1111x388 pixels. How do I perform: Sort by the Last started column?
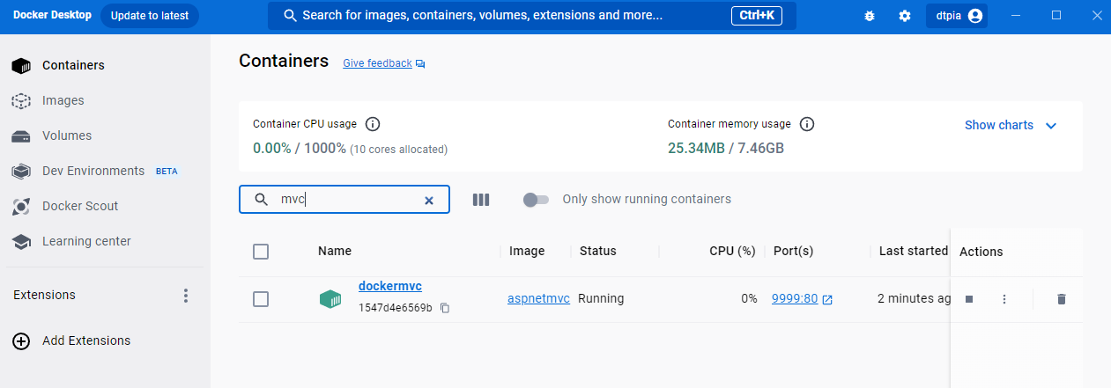click(x=914, y=251)
